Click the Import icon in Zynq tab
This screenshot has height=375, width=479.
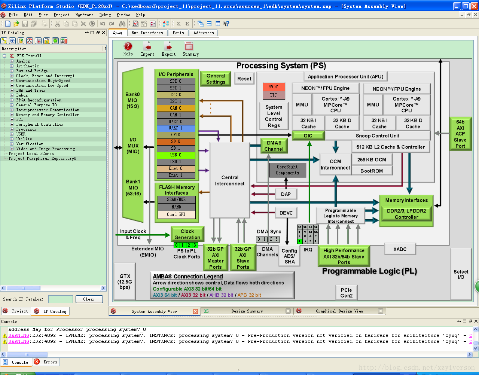(x=147, y=46)
